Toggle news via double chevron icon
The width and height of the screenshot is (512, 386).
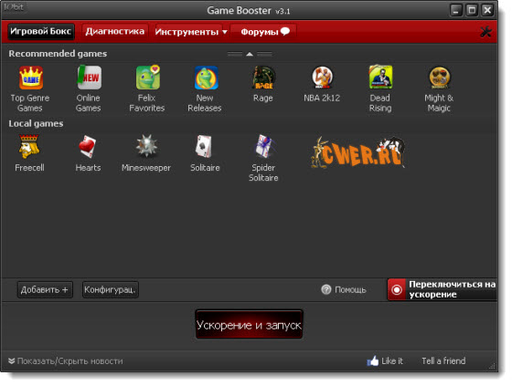[11, 360]
